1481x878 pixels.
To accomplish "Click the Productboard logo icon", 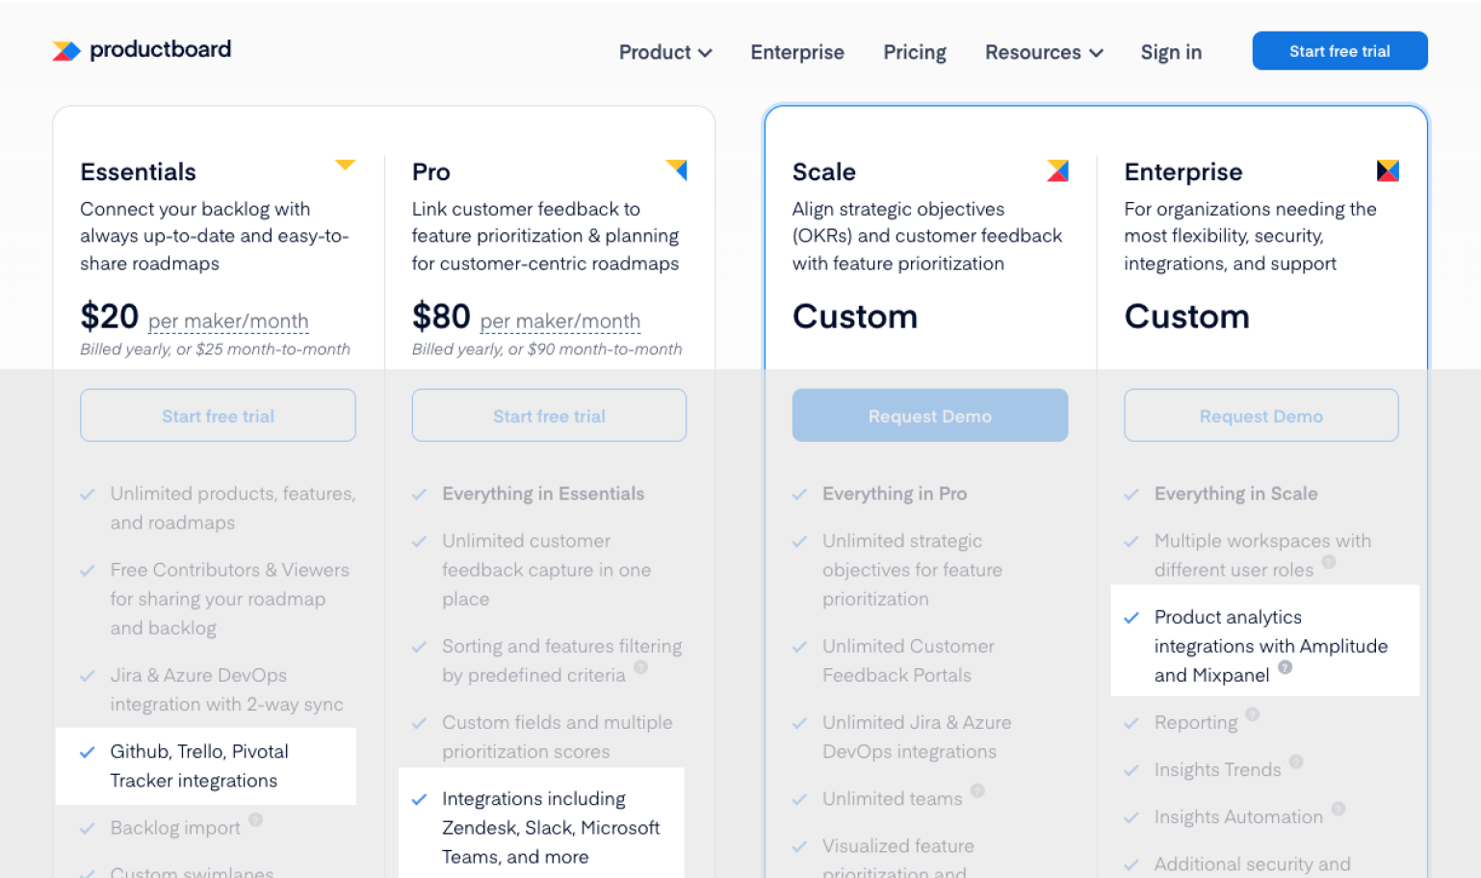I will coord(66,51).
